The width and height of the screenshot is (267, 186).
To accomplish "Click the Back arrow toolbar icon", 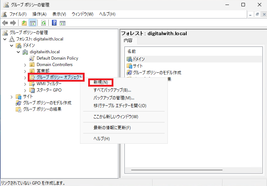I will 5,23.
